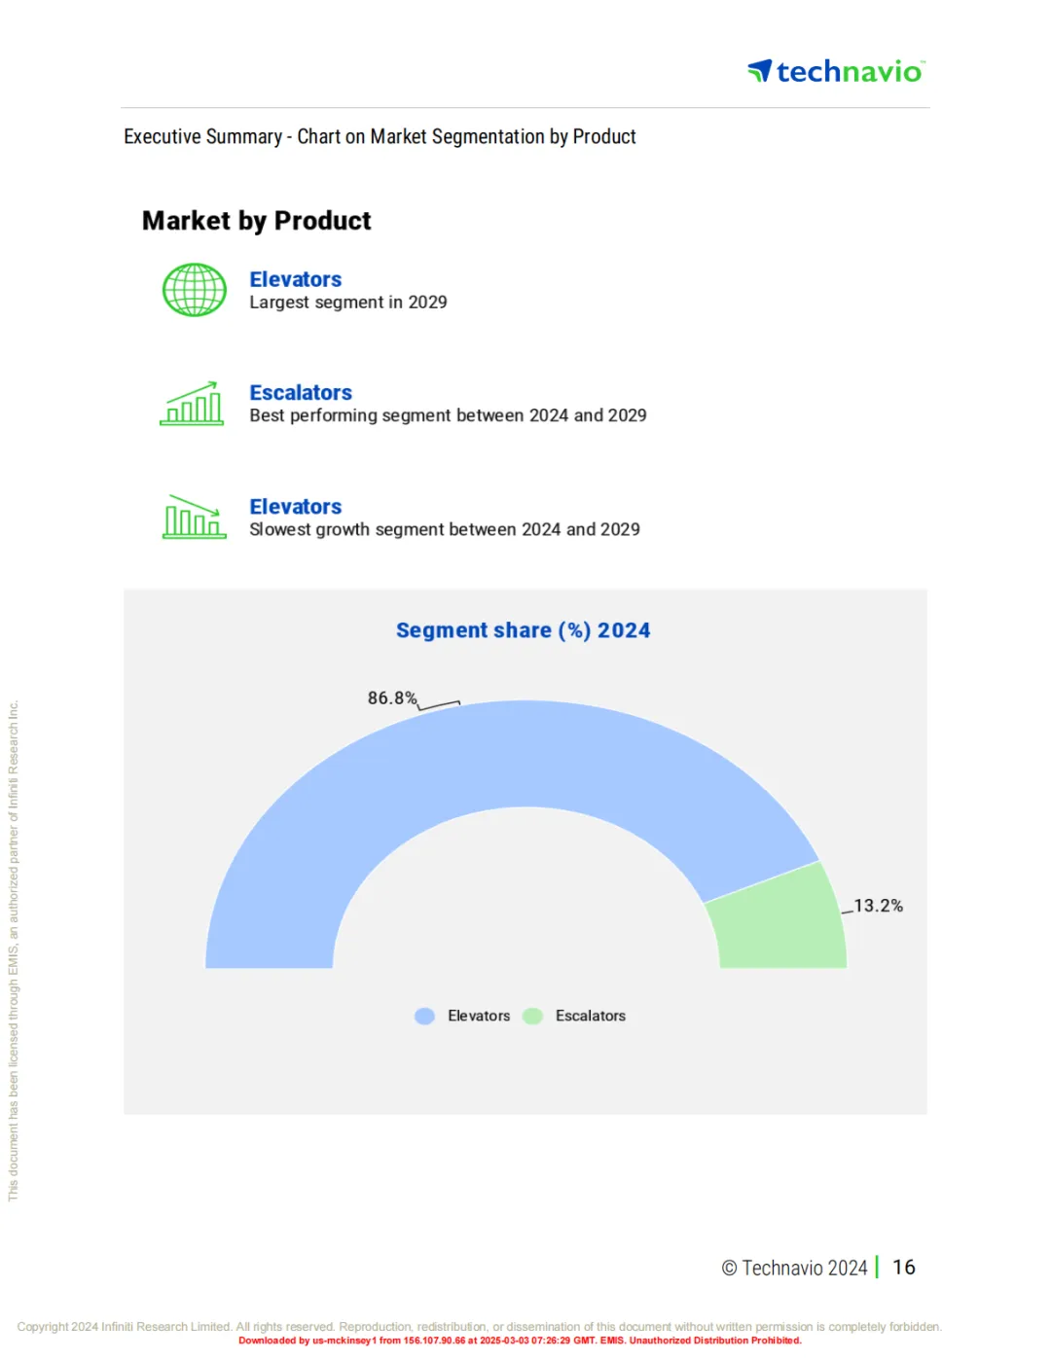Click the 86.8% data label
Viewport: 1051px width, 1360px height.
[x=392, y=698]
